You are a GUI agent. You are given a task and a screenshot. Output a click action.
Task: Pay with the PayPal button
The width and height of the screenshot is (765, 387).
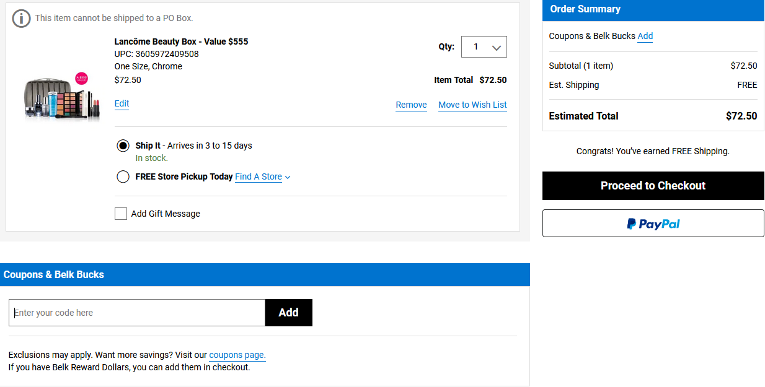(x=653, y=224)
